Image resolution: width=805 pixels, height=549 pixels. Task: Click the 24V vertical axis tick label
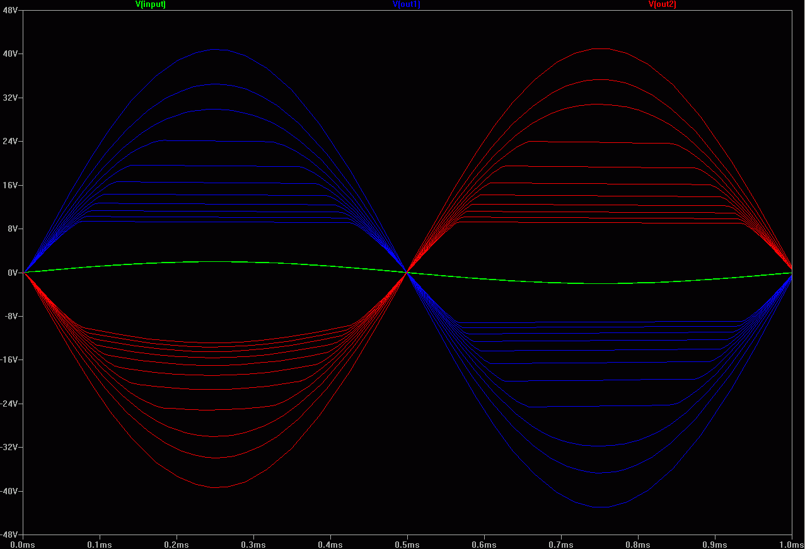click(10, 142)
